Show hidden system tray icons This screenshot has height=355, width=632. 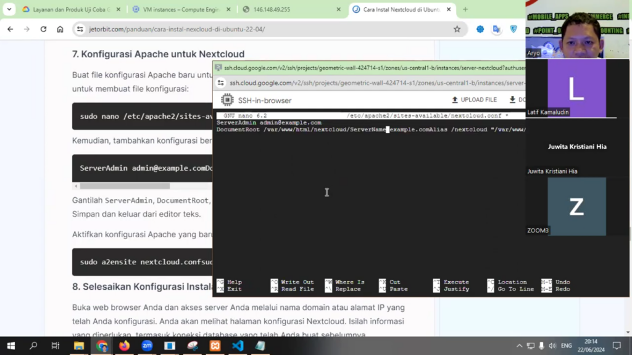[x=517, y=346]
